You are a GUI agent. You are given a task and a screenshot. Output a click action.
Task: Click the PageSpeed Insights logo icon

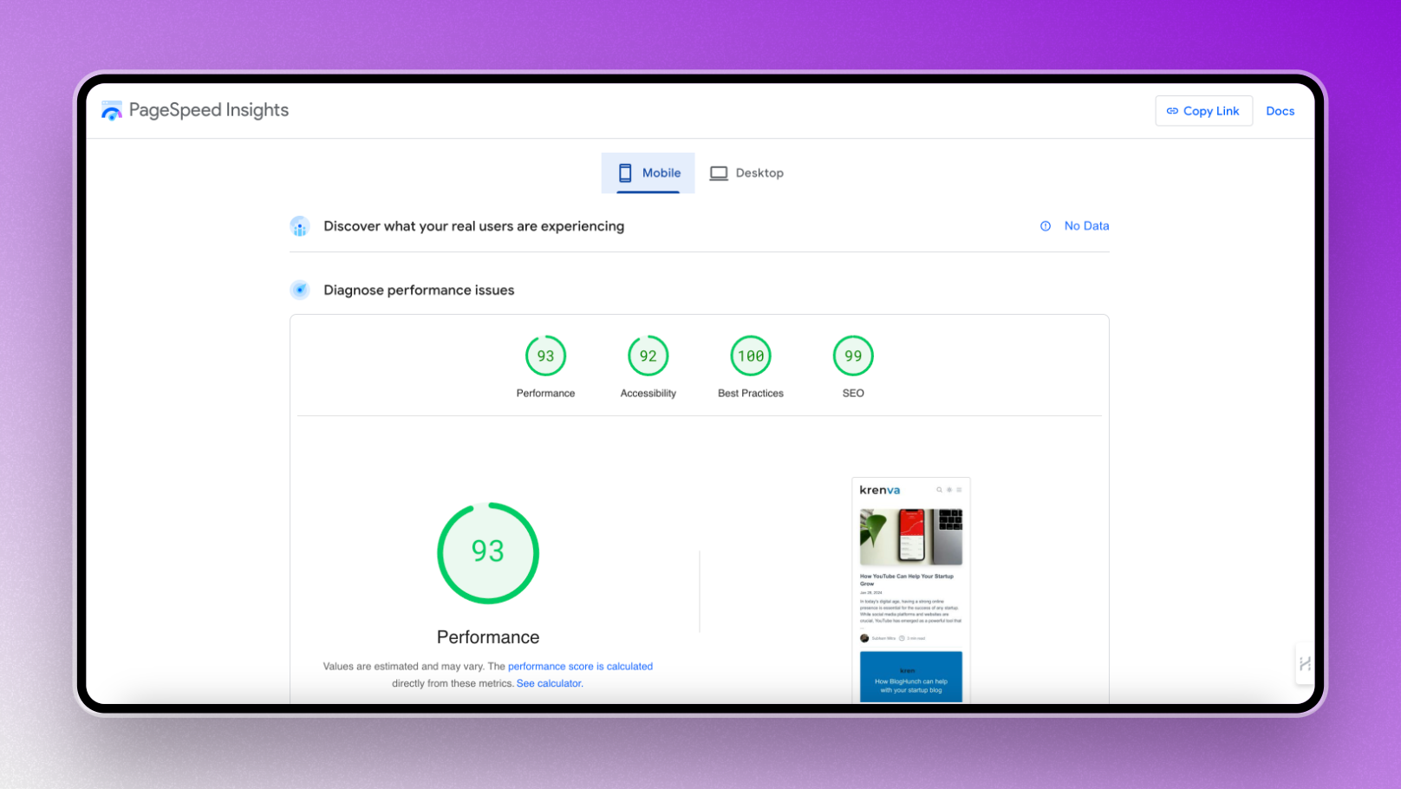112,111
